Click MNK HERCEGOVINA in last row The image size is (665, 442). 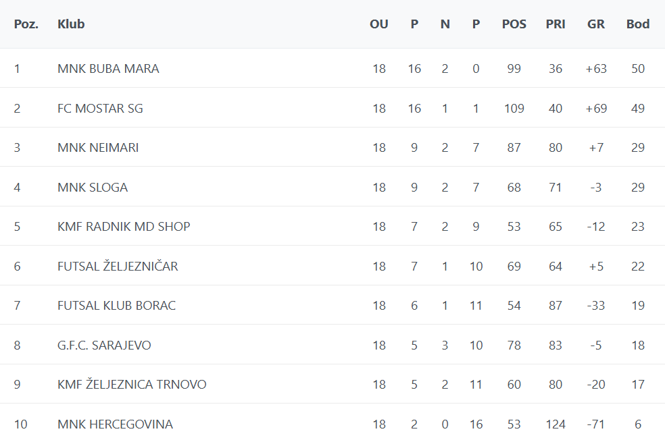(x=115, y=424)
